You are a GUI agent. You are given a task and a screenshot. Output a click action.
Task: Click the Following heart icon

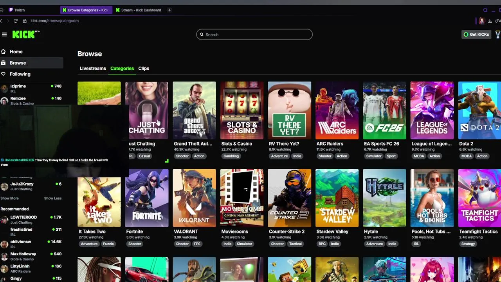point(3,74)
